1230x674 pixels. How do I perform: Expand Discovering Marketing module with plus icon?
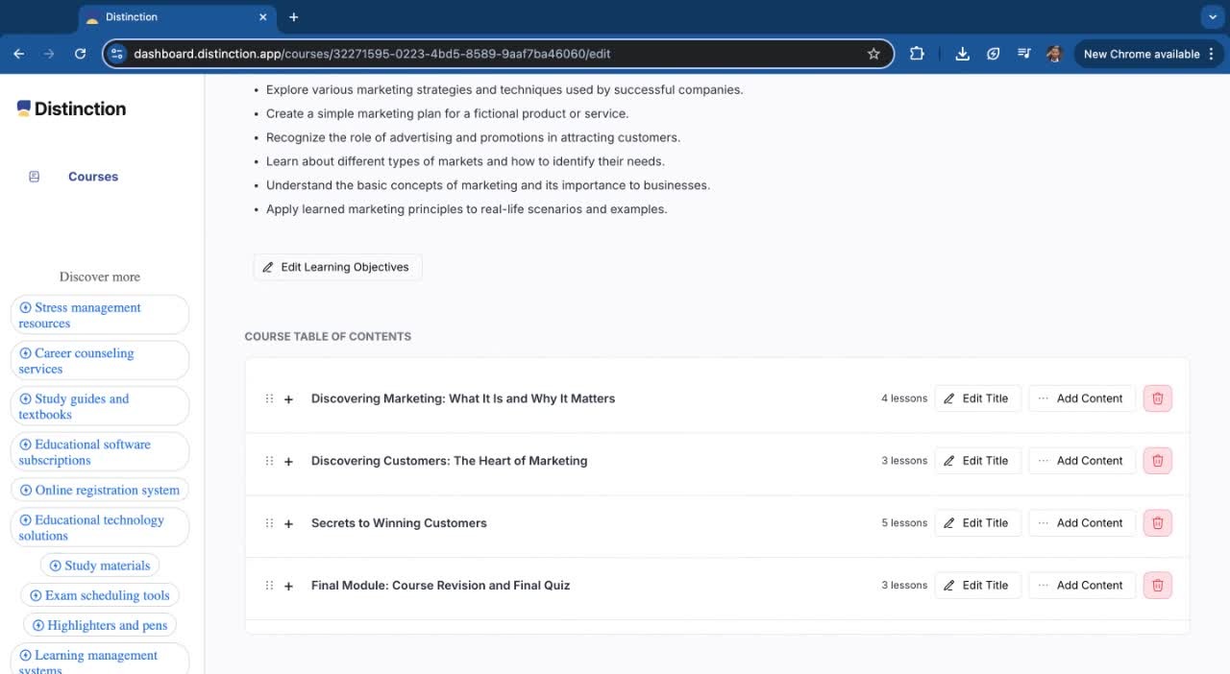(288, 399)
